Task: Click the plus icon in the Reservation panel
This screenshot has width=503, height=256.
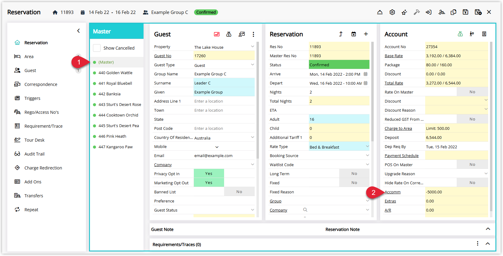Action: point(366,34)
